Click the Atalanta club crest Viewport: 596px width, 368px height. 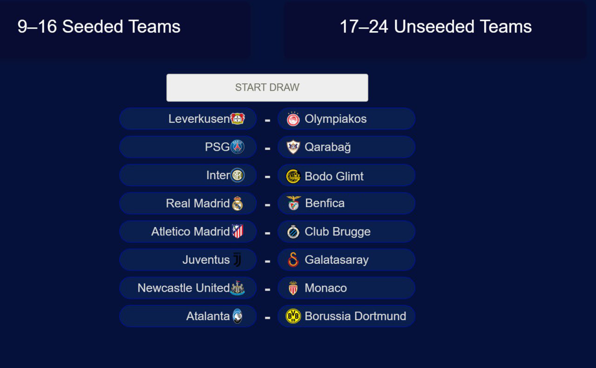pos(237,316)
